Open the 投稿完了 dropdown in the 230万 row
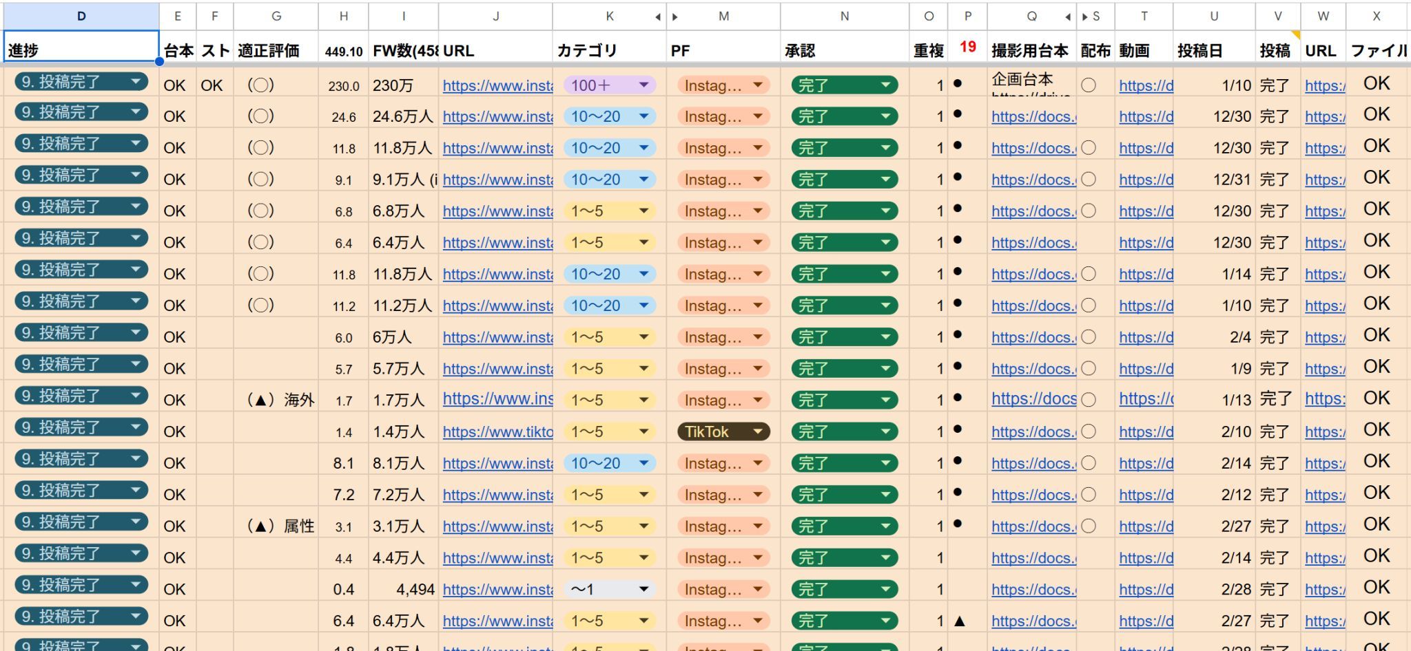 pyautogui.click(x=136, y=82)
